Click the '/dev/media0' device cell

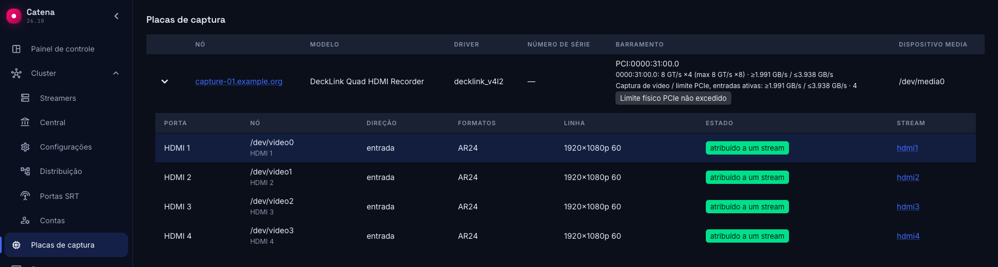[x=921, y=81]
